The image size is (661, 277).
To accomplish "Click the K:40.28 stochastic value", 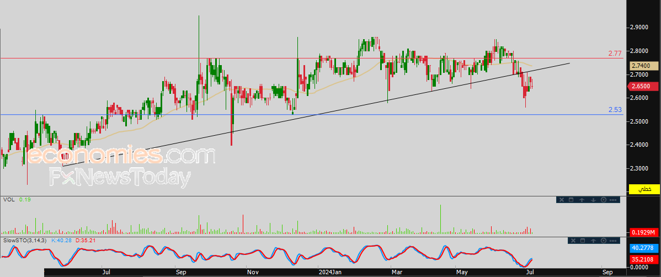I will click(x=62, y=241).
